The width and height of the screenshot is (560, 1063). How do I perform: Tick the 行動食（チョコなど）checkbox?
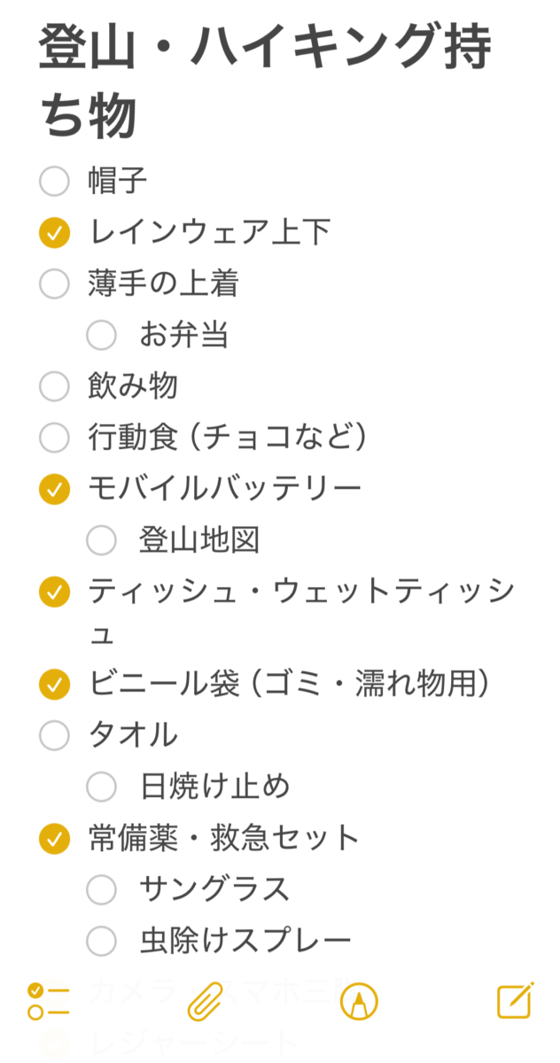[x=55, y=437]
